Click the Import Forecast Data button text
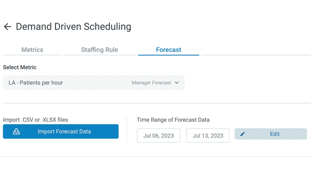 (x=64, y=131)
